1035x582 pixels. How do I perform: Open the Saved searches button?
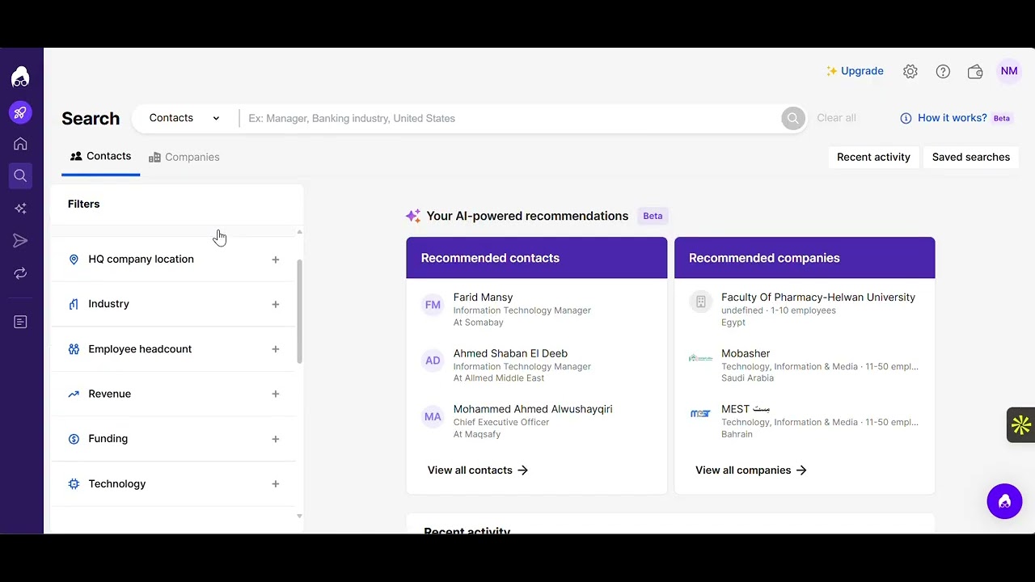(x=970, y=157)
